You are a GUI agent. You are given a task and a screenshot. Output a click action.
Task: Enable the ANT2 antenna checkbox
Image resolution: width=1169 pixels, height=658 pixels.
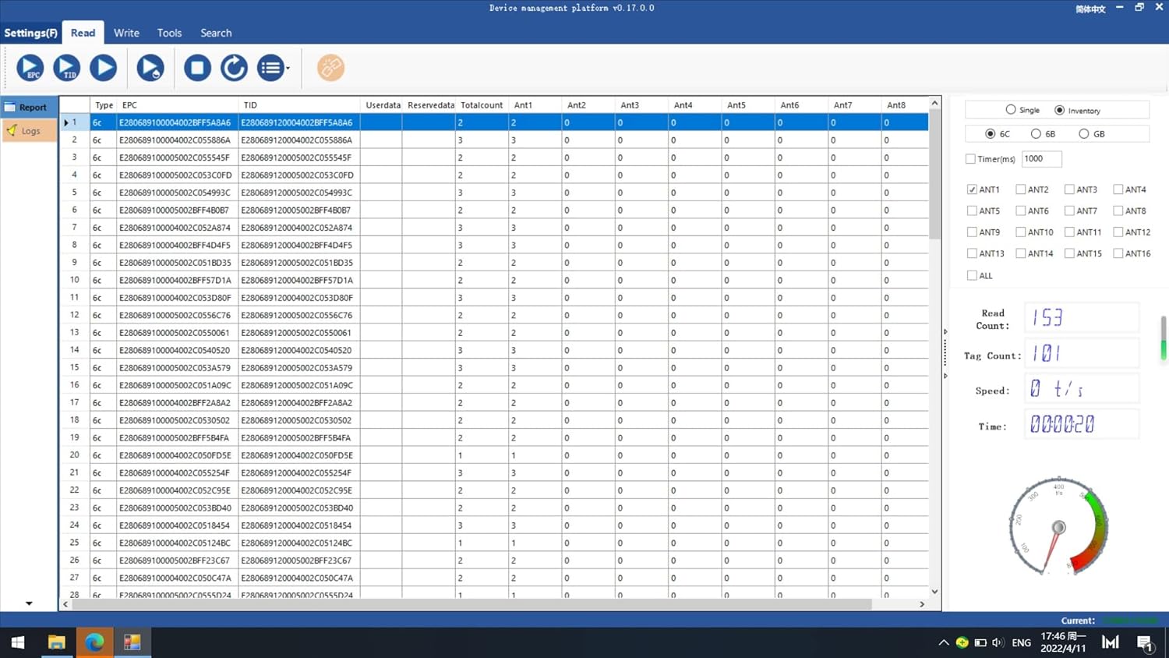point(1020,189)
